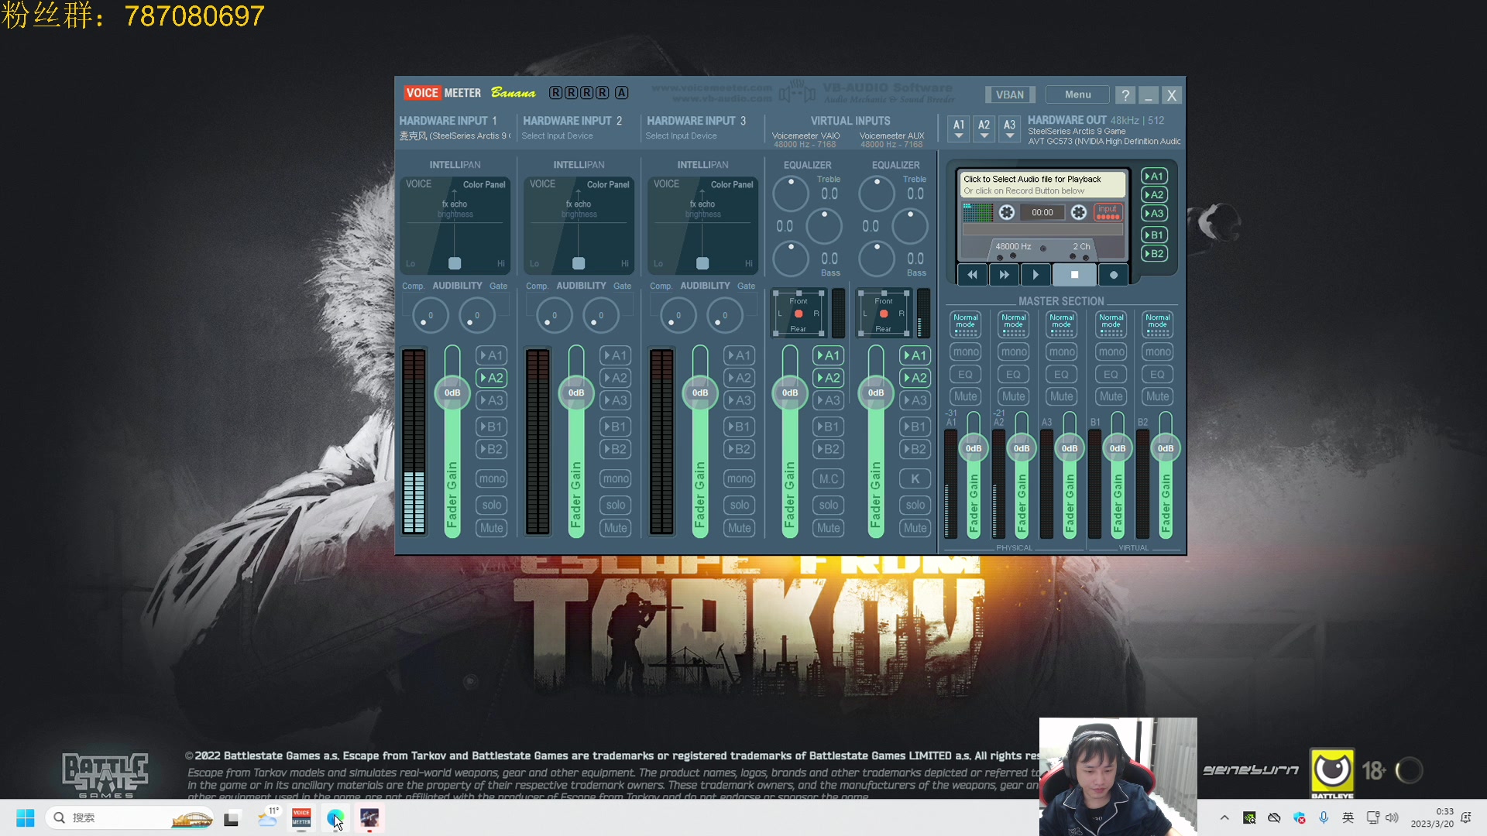Enable solo on Hardware Input 3
1487x836 pixels.
(x=740, y=505)
